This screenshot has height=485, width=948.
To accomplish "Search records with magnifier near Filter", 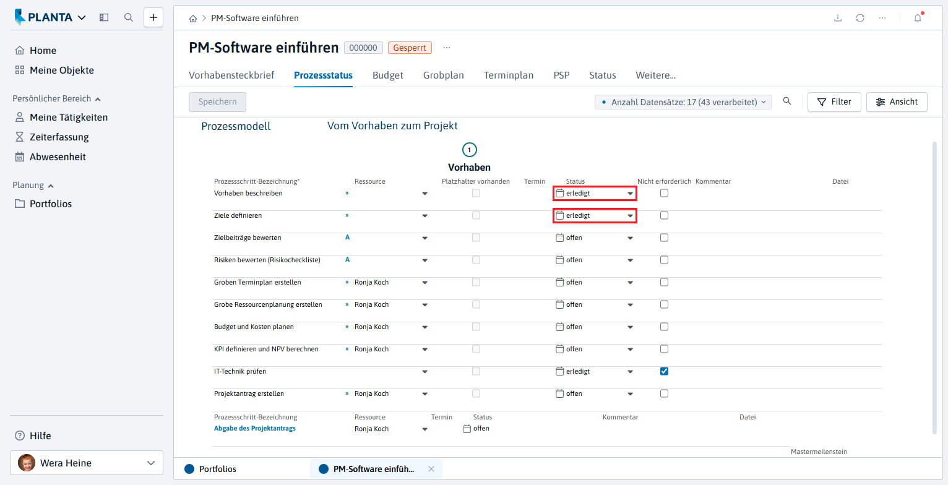I will click(x=787, y=101).
